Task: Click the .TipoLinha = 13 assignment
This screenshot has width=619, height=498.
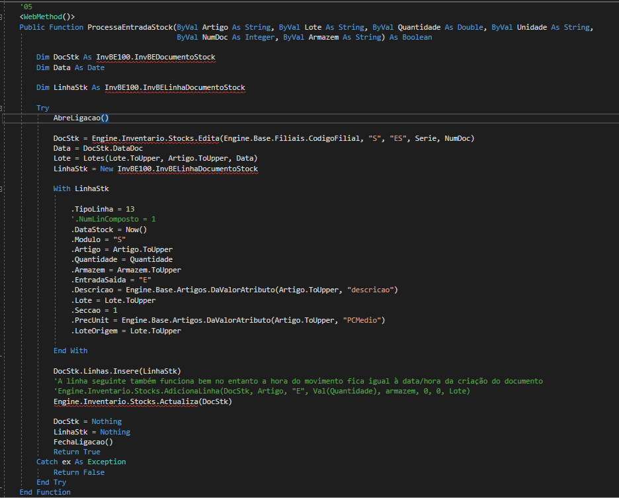Action: 103,209
